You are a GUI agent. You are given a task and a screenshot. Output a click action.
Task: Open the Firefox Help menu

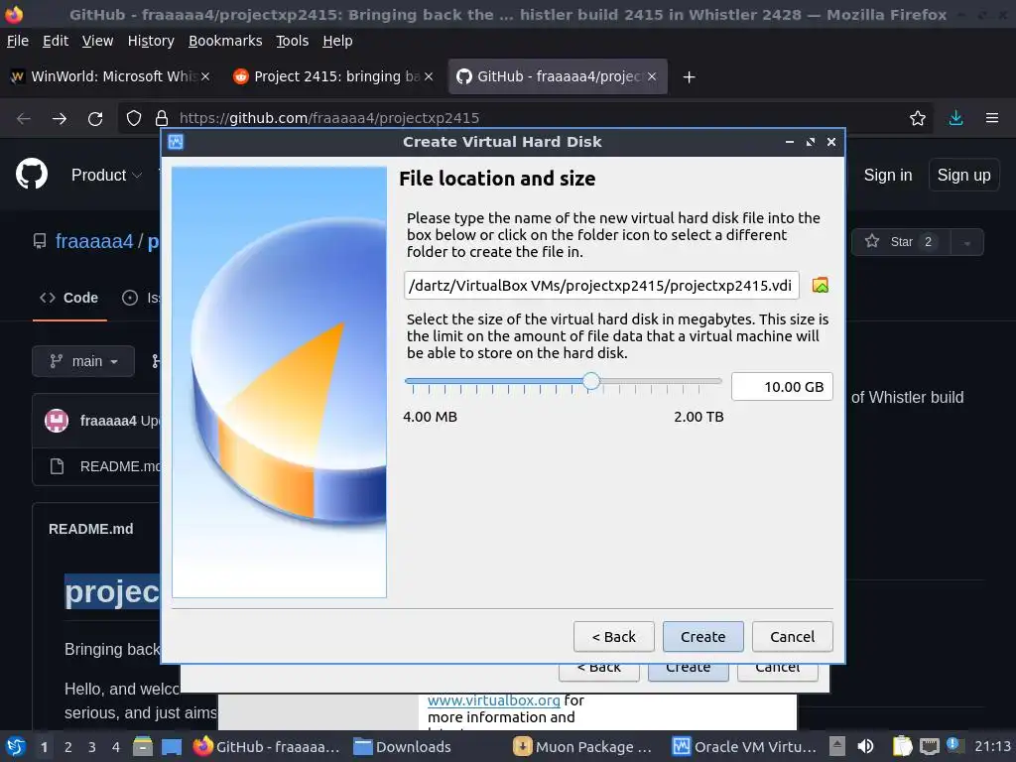pyautogui.click(x=337, y=41)
